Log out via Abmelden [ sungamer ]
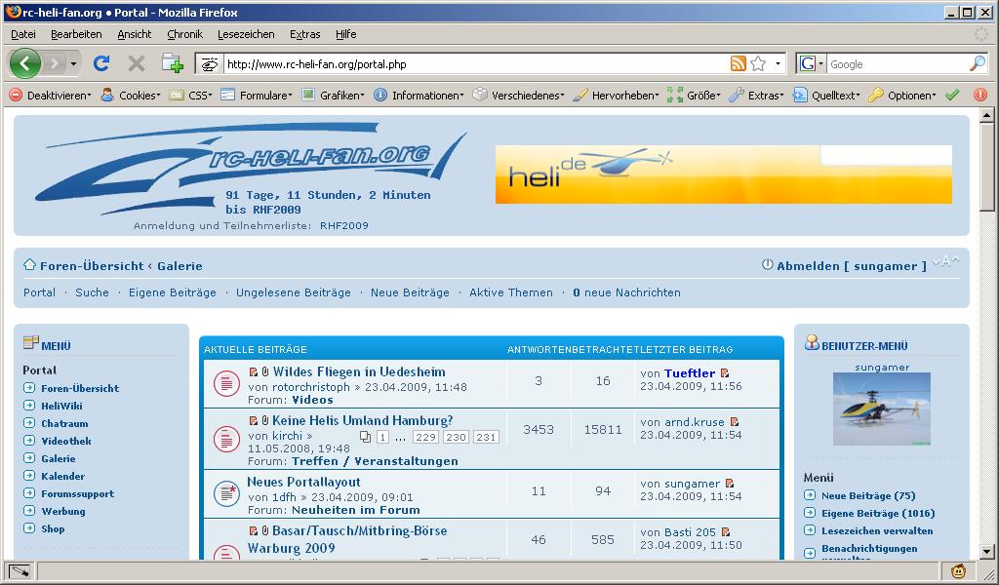 [851, 266]
